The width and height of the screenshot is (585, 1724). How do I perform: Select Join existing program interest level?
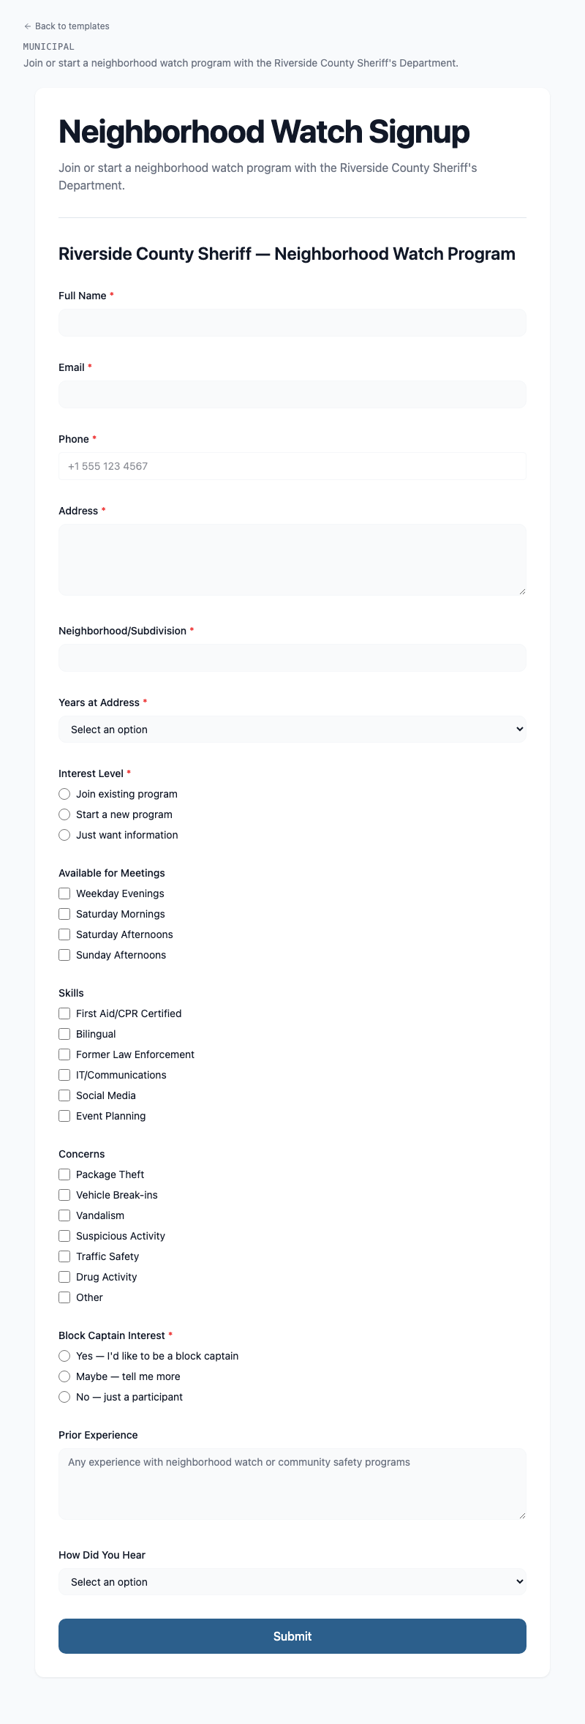(64, 794)
